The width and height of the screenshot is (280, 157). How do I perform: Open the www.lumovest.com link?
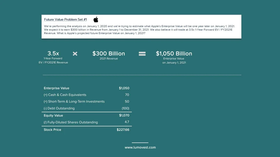click(x=140, y=147)
